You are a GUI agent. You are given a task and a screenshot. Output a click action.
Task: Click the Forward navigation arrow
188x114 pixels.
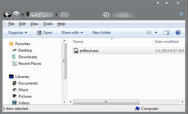(16, 15)
